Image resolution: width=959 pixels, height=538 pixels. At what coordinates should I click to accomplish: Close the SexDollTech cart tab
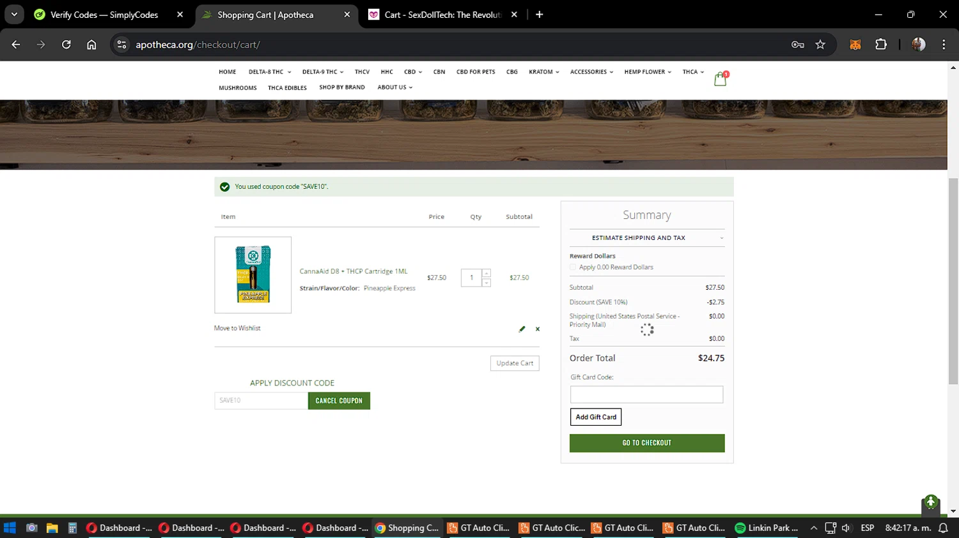[514, 15]
